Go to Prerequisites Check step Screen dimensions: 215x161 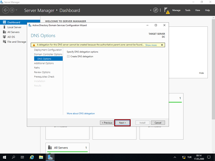pos(44,77)
